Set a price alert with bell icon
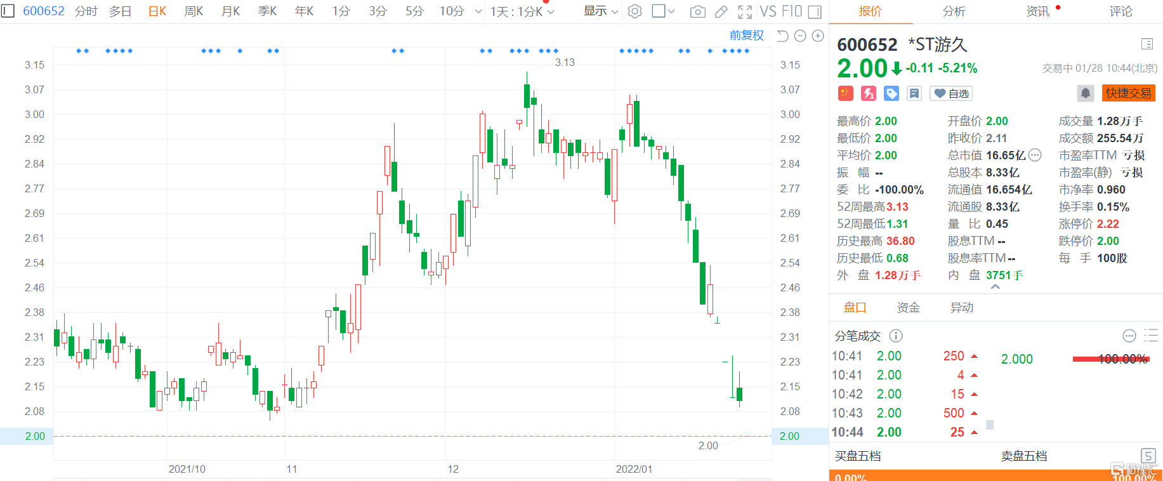The width and height of the screenshot is (1163, 481). pyautogui.click(x=1086, y=93)
